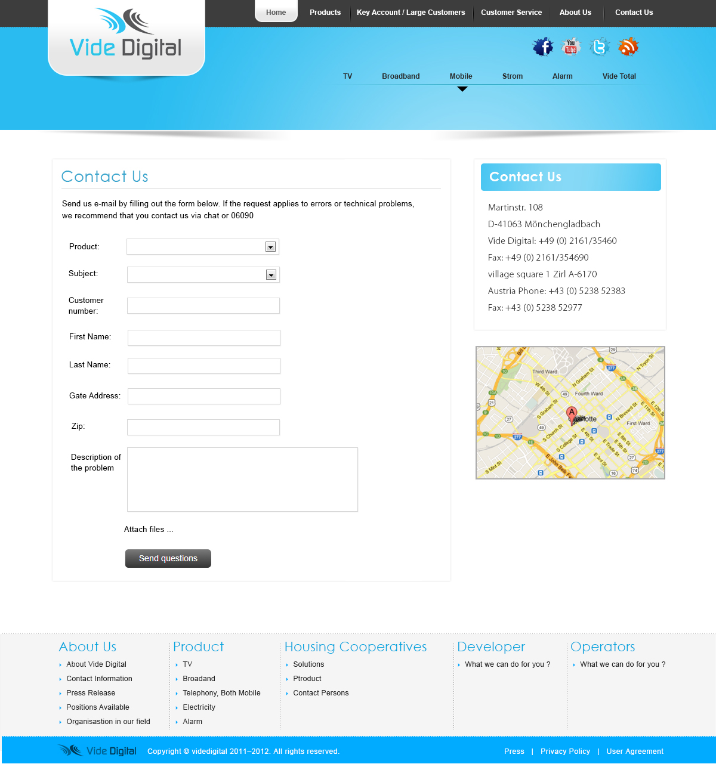This screenshot has height=764, width=716.
Task: Click the Description of the problem textarea
Action: (242, 480)
